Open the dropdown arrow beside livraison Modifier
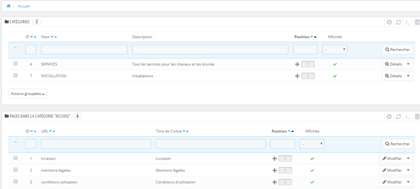Screen dimensions: 420x189 coord(408,158)
